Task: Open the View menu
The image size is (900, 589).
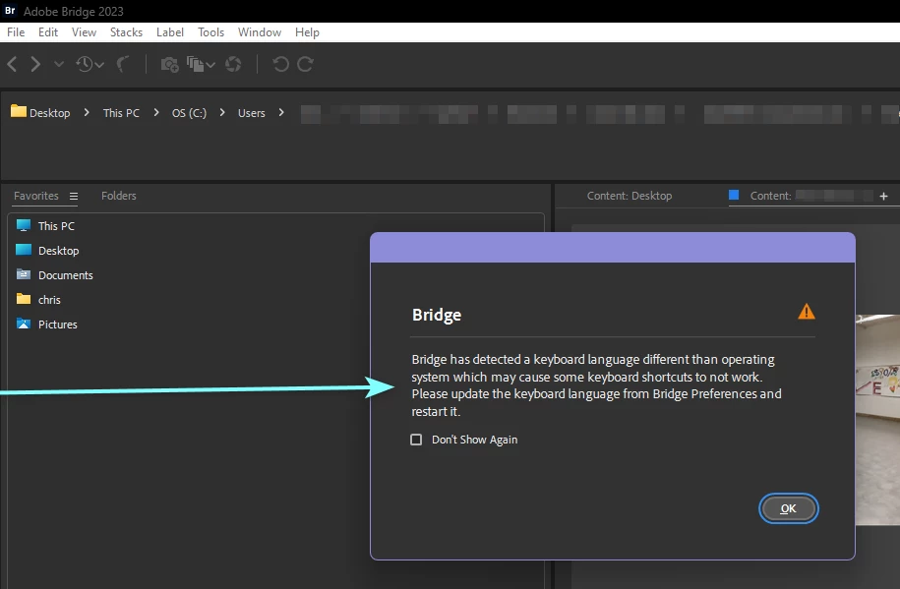Action: point(84,32)
